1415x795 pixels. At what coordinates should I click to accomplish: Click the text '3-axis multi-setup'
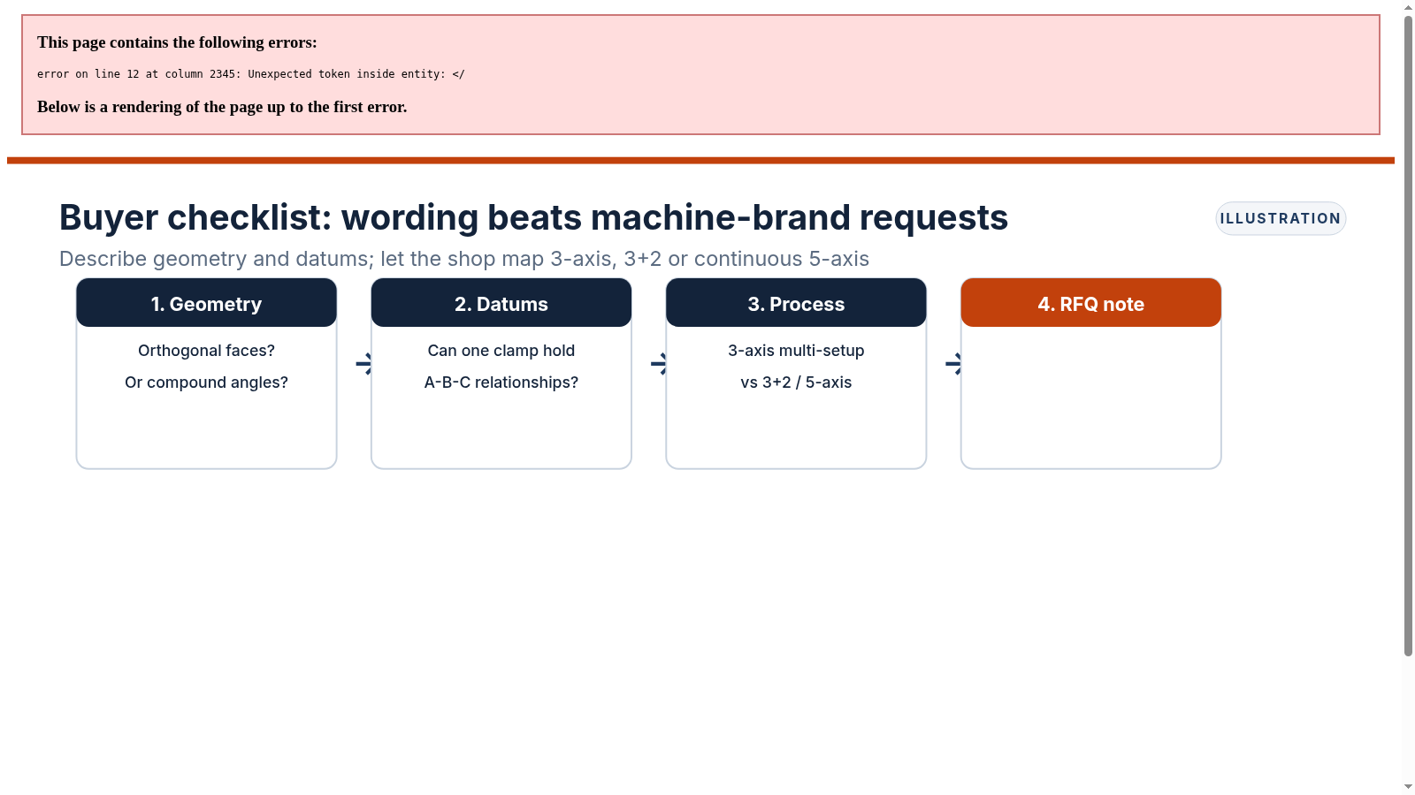pos(796,351)
